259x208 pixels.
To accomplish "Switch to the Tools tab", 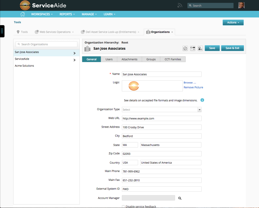I will (22, 32).
